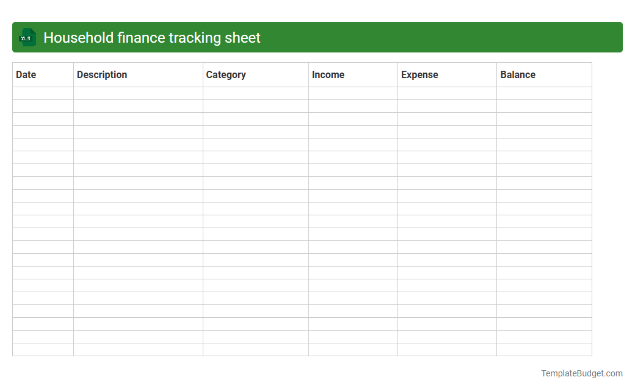The width and height of the screenshot is (635, 391).
Task: Click the Expense column header
Action: pos(419,74)
